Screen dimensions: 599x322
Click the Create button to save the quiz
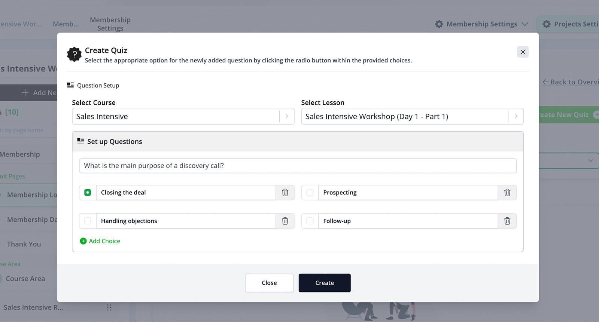coord(324,283)
